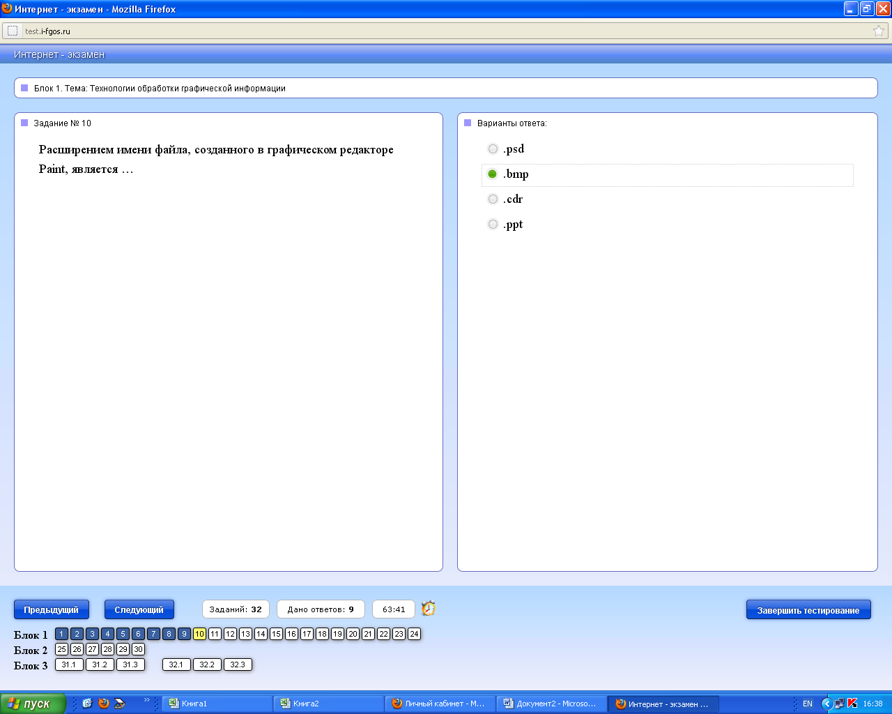Click the bookmark star in address bar
This screenshot has height=714, width=892.
(x=879, y=31)
